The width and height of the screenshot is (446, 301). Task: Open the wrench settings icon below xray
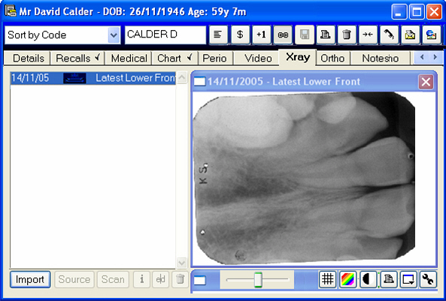point(428,279)
